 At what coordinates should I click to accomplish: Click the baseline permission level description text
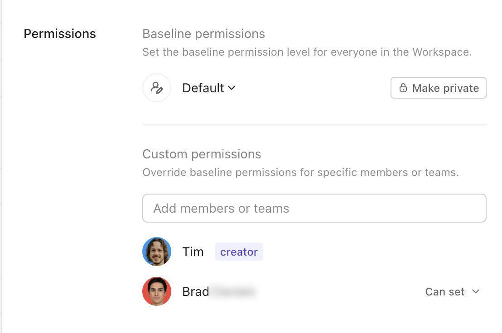307,52
